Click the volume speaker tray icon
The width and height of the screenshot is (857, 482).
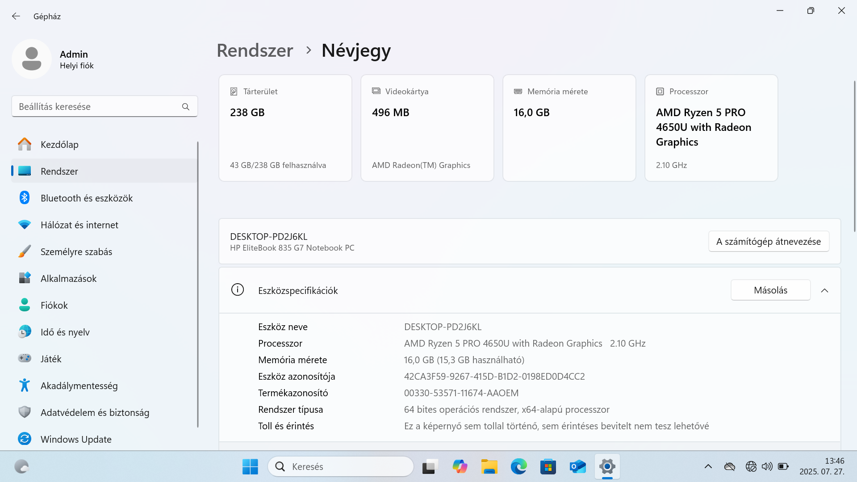coord(767,467)
